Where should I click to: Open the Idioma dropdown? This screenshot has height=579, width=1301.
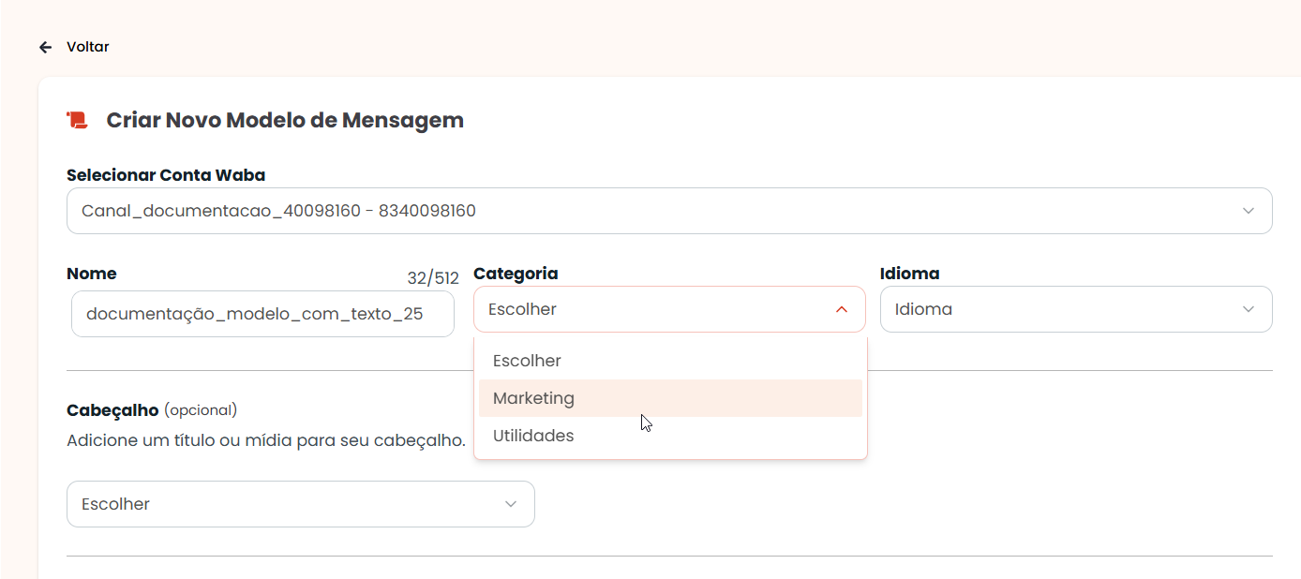(x=1076, y=309)
